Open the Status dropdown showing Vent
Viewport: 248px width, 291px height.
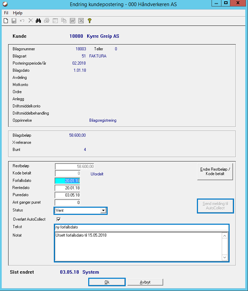point(103,210)
